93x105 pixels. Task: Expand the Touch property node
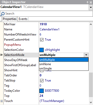(2, 101)
